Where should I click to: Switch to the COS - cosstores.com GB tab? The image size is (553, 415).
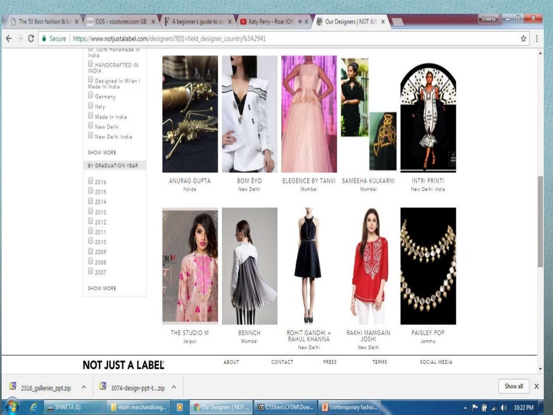pos(120,22)
